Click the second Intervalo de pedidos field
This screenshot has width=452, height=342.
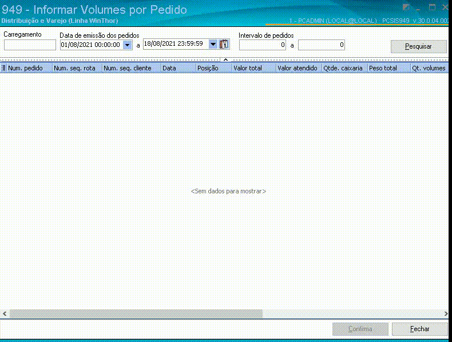click(x=322, y=45)
